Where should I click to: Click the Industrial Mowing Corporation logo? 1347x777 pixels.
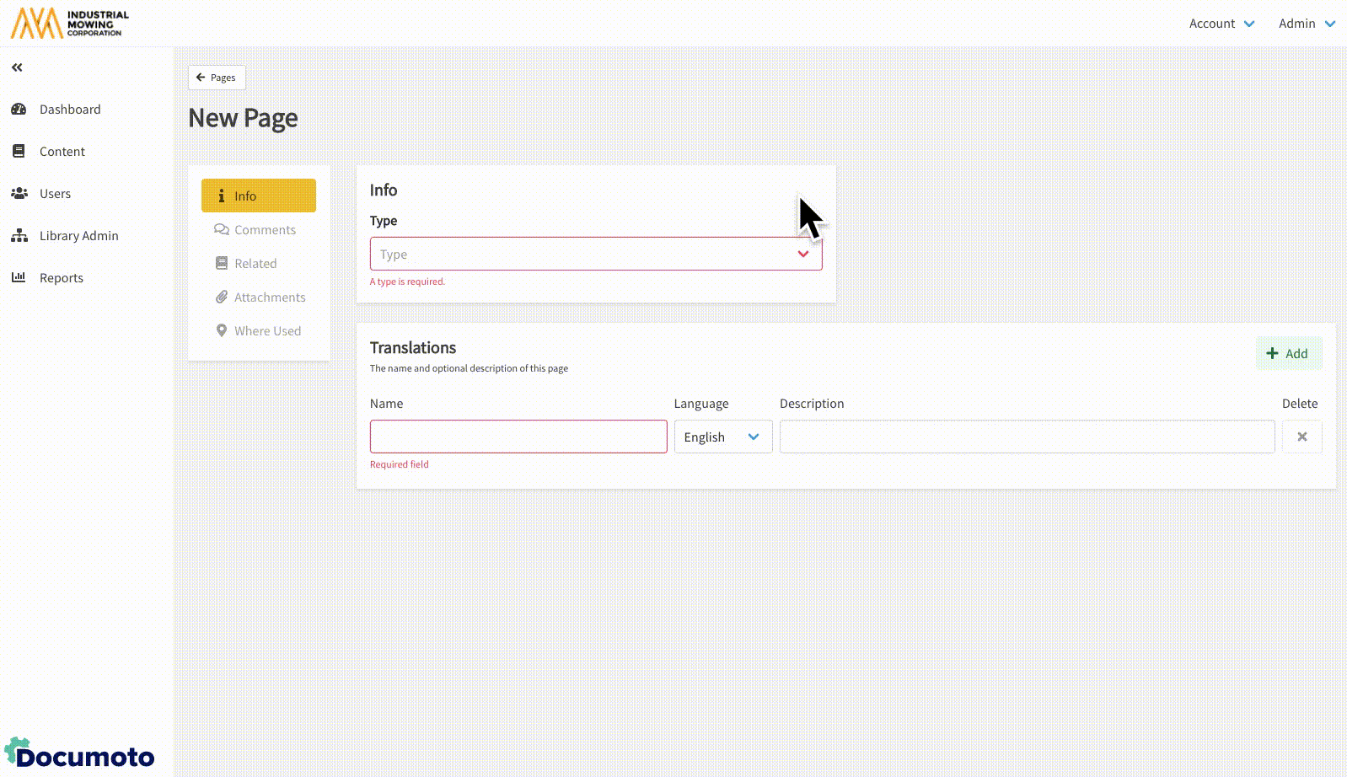(70, 24)
